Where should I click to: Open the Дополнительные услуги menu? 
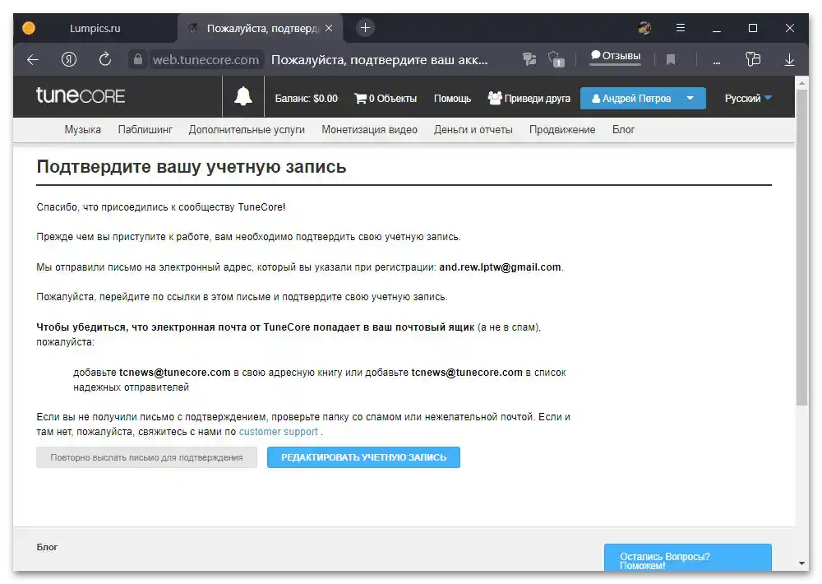[x=247, y=130]
